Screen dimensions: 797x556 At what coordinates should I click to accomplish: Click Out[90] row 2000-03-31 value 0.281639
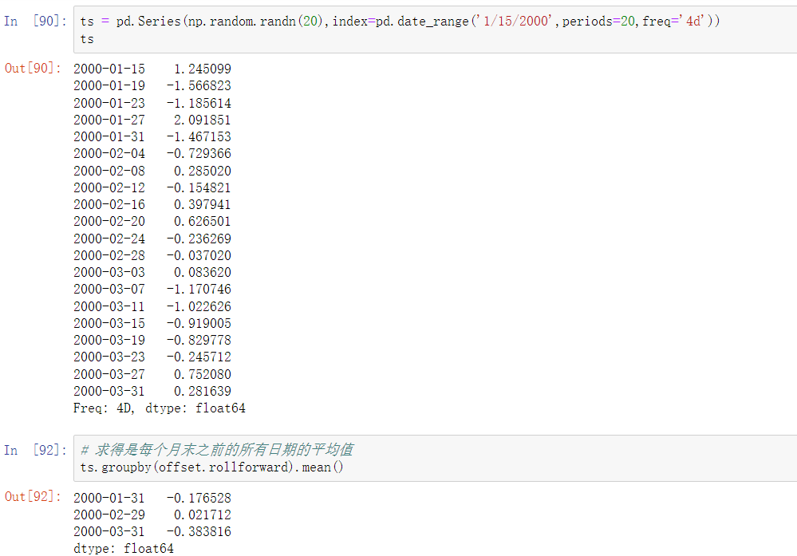[x=152, y=391]
